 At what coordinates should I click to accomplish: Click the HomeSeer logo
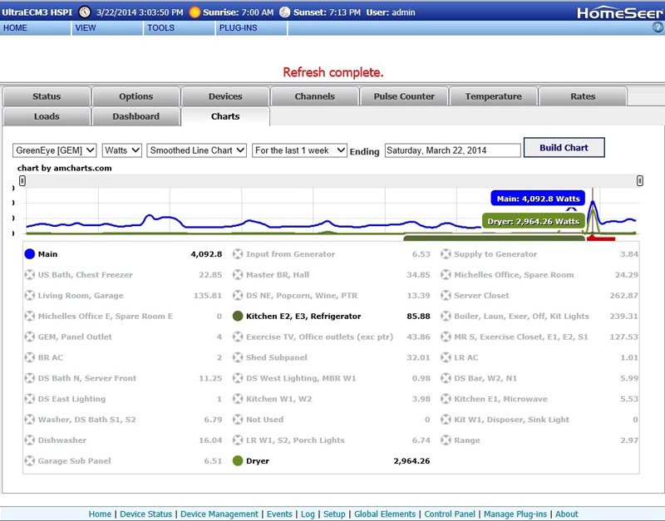(619, 12)
